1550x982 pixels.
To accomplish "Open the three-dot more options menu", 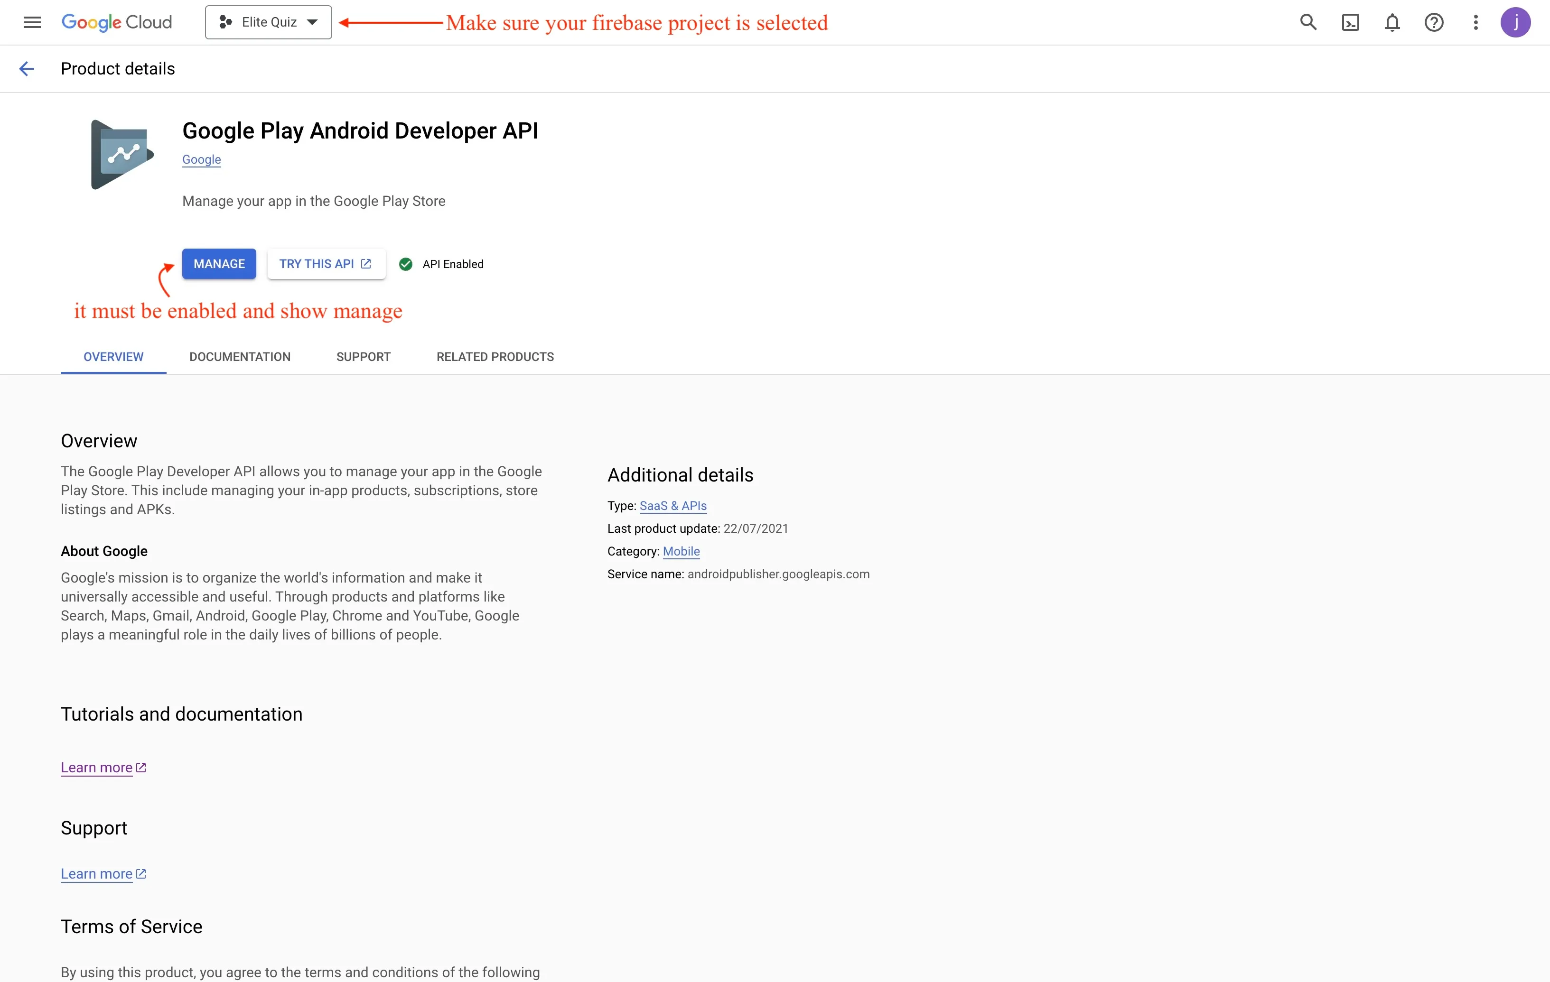I will pos(1475,22).
